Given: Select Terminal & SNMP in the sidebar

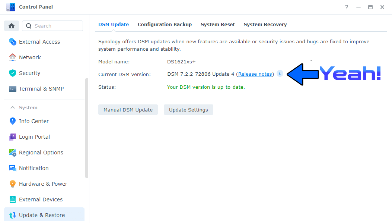Looking at the screenshot, I should tap(44, 89).
